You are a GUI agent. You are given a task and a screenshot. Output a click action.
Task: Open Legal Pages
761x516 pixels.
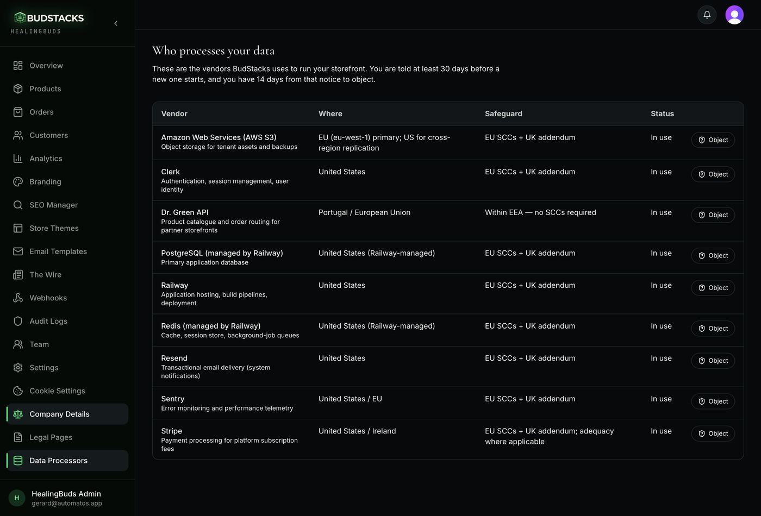67,437
